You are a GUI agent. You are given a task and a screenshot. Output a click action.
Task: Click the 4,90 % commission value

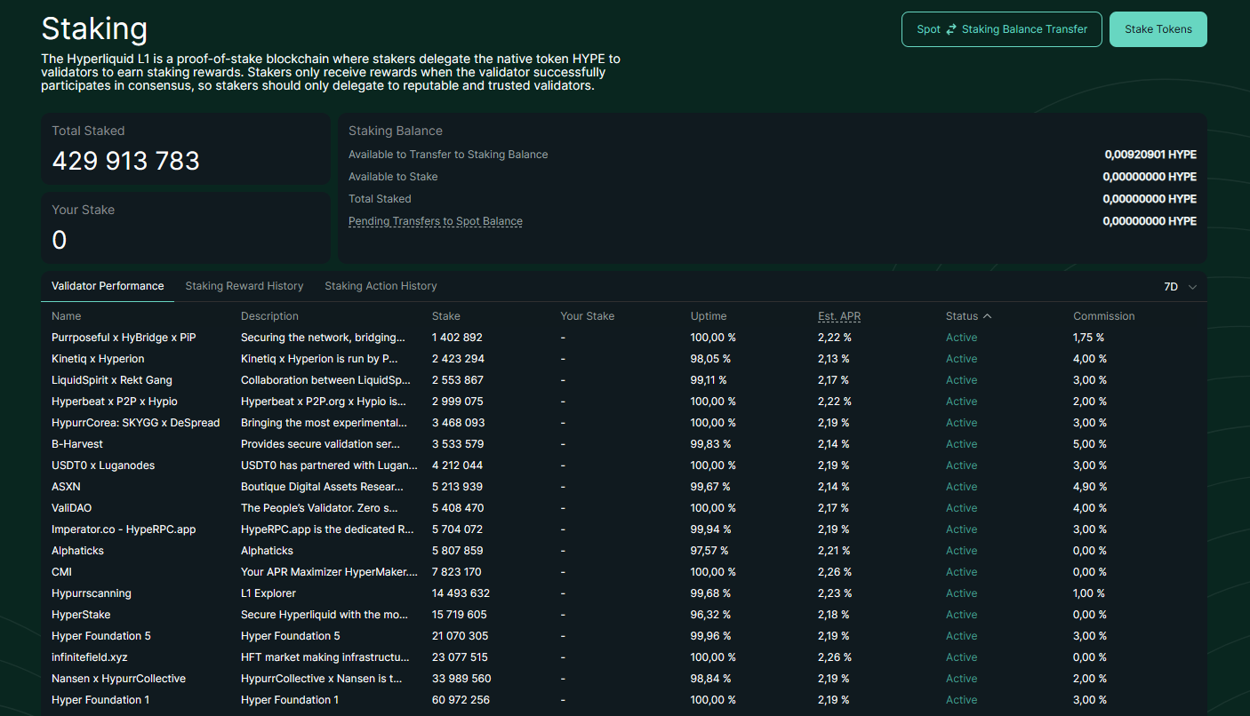coord(1090,487)
